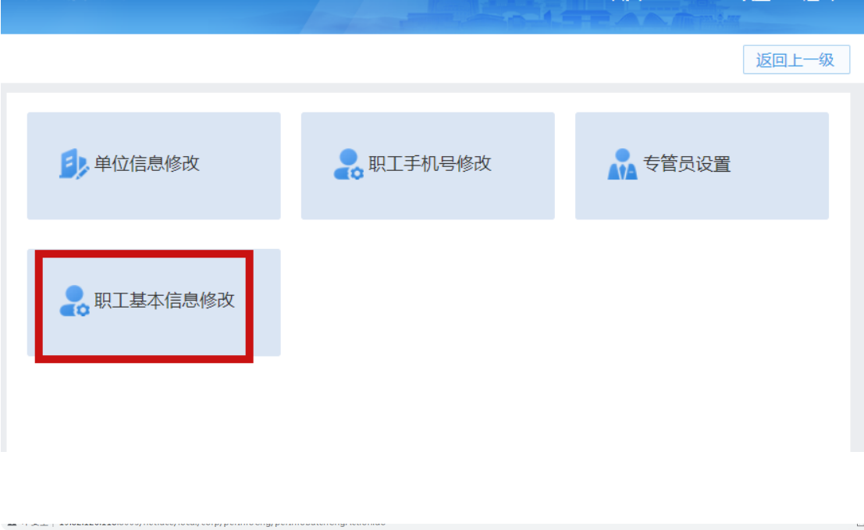Click the document-with-pencil icon for 单位信息修改
Viewport: 864px width, 530px height.
[x=74, y=164]
